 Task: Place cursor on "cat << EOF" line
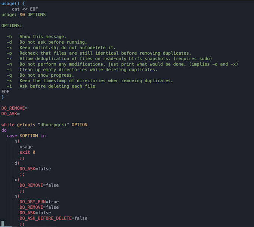(x=25, y=9)
